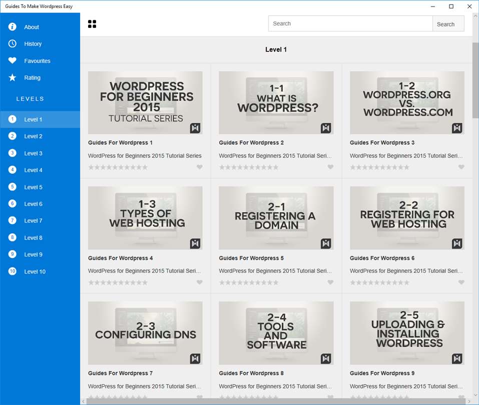
Task: Select the Level 2 number badge
Action: [12, 136]
